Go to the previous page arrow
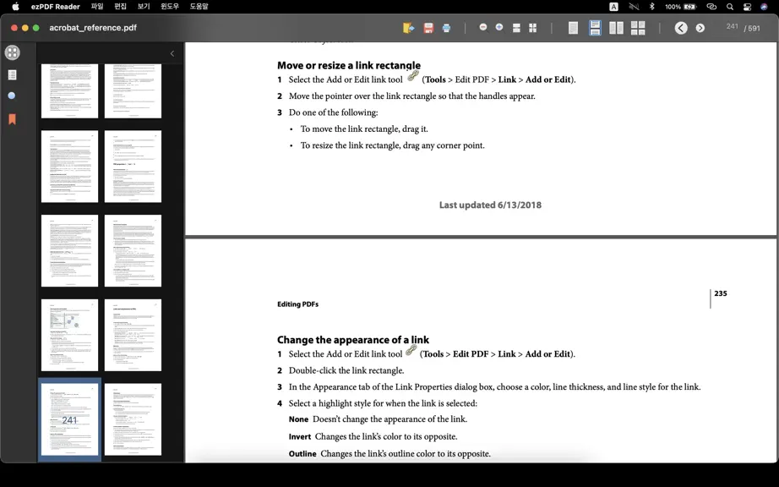Screen dimensions: 779x487 (681, 28)
